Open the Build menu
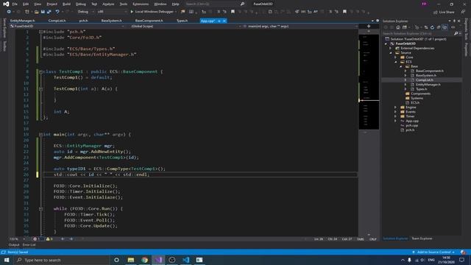 click(66, 4)
